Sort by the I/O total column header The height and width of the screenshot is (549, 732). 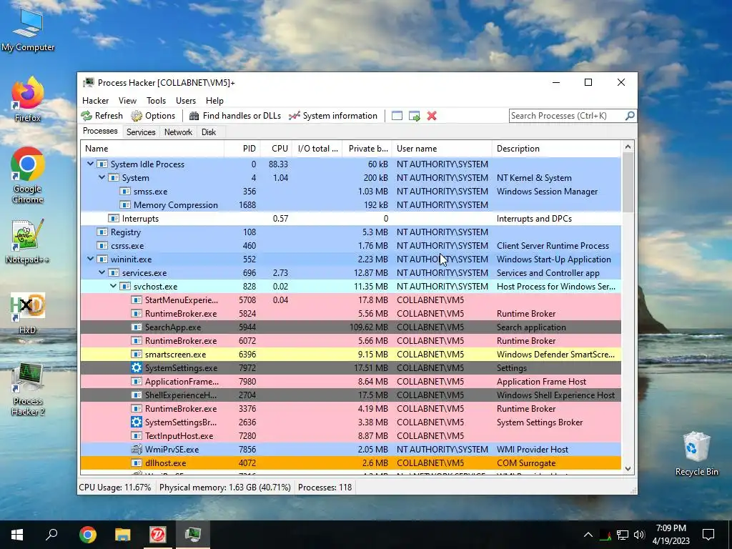coord(317,149)
